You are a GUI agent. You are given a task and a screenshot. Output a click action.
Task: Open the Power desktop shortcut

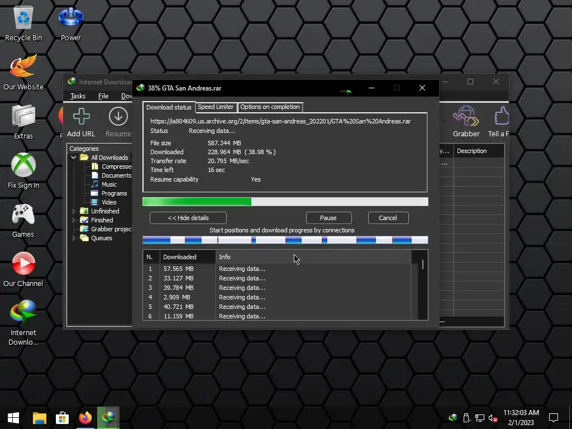(71, 23)
